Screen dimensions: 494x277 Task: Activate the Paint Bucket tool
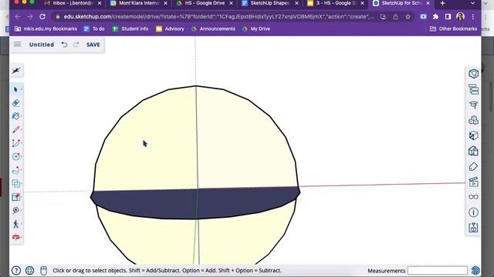[x=15, y=116]
